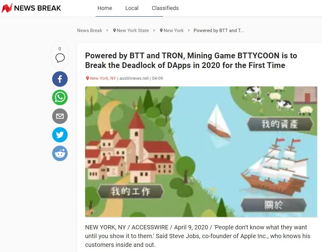The width and height of the screenshot is (322, 252).
Task: Click location pin beside New York State
Action: pyautogui.click(x=114, y=31)
